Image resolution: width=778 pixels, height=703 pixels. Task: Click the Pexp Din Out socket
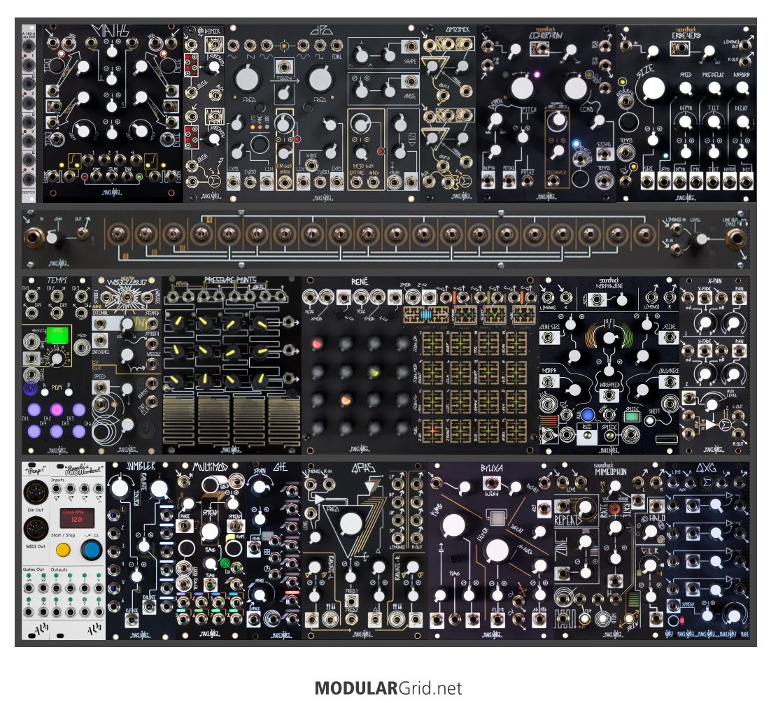click(x=35, y=494)
